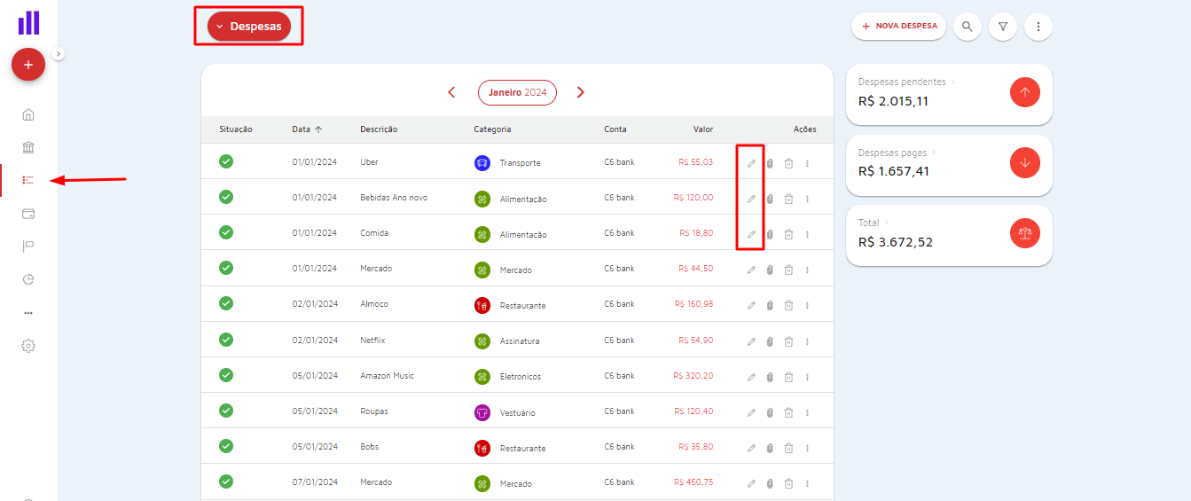This screenshot has height=501, width=1191.
Task: Toggle paid status of Bebidas Ano novo
Action: coord(226,197)
